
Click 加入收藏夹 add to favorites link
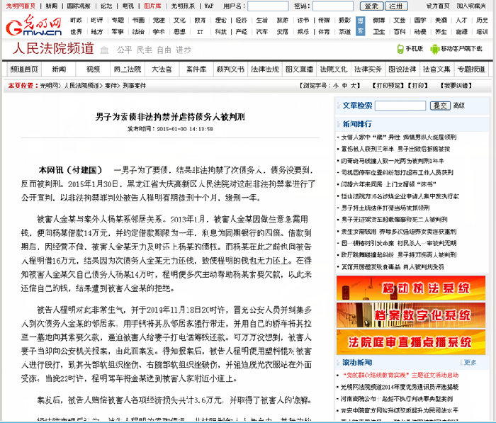point(471,6)
